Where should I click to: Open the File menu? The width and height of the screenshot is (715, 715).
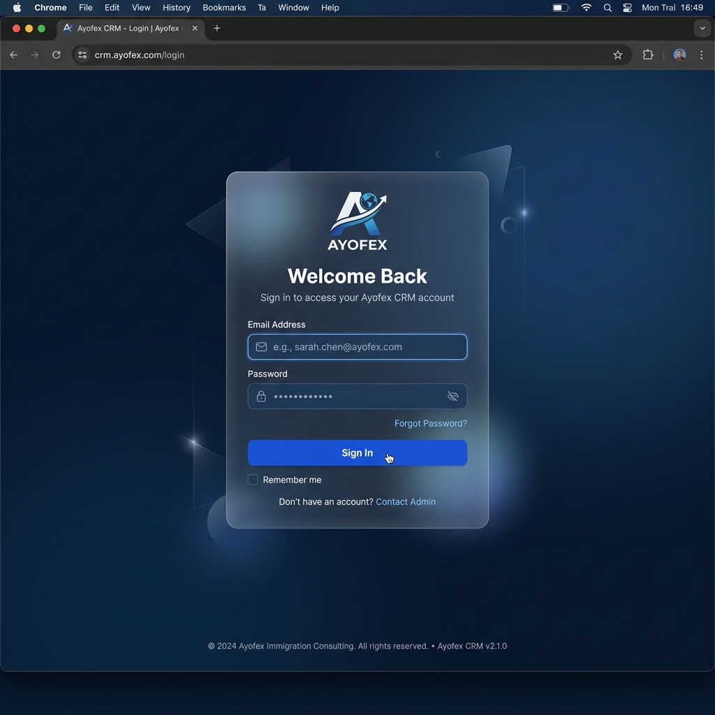point(86,8)
